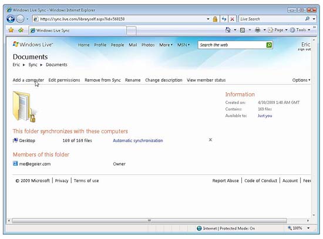
Task: Click the Report Abuse footer link
Action: click(226, 181)
